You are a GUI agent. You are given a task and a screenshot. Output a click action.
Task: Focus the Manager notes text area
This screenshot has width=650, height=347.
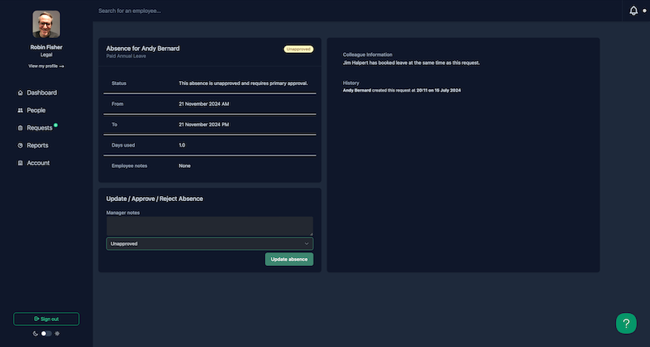point(210,226)
